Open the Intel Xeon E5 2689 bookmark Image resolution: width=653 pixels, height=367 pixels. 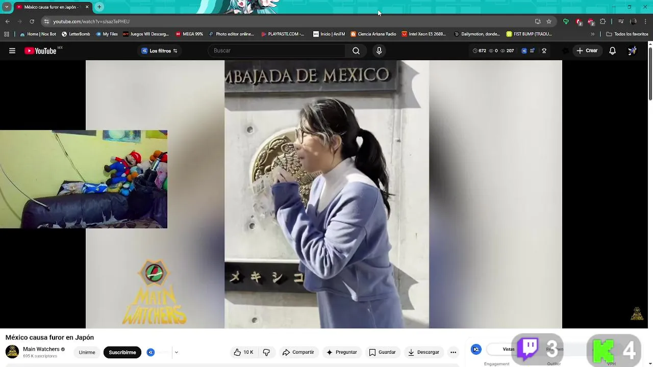coord(424,34)
